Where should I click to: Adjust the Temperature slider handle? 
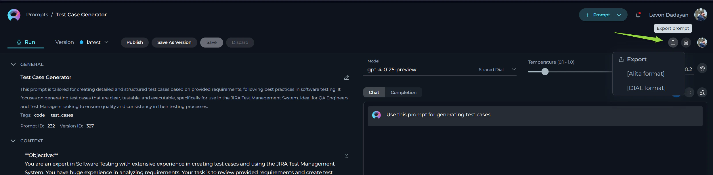click(x=545, y=72)
